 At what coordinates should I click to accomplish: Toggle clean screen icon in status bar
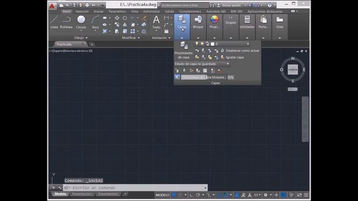pos(299,195)
